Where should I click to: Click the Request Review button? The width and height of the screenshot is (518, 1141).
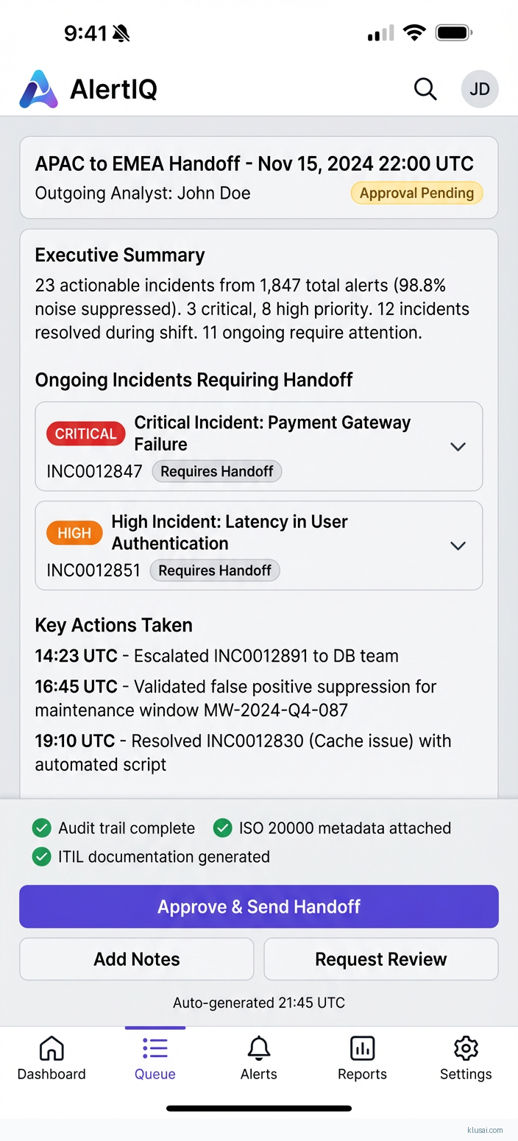coord(380,958)
